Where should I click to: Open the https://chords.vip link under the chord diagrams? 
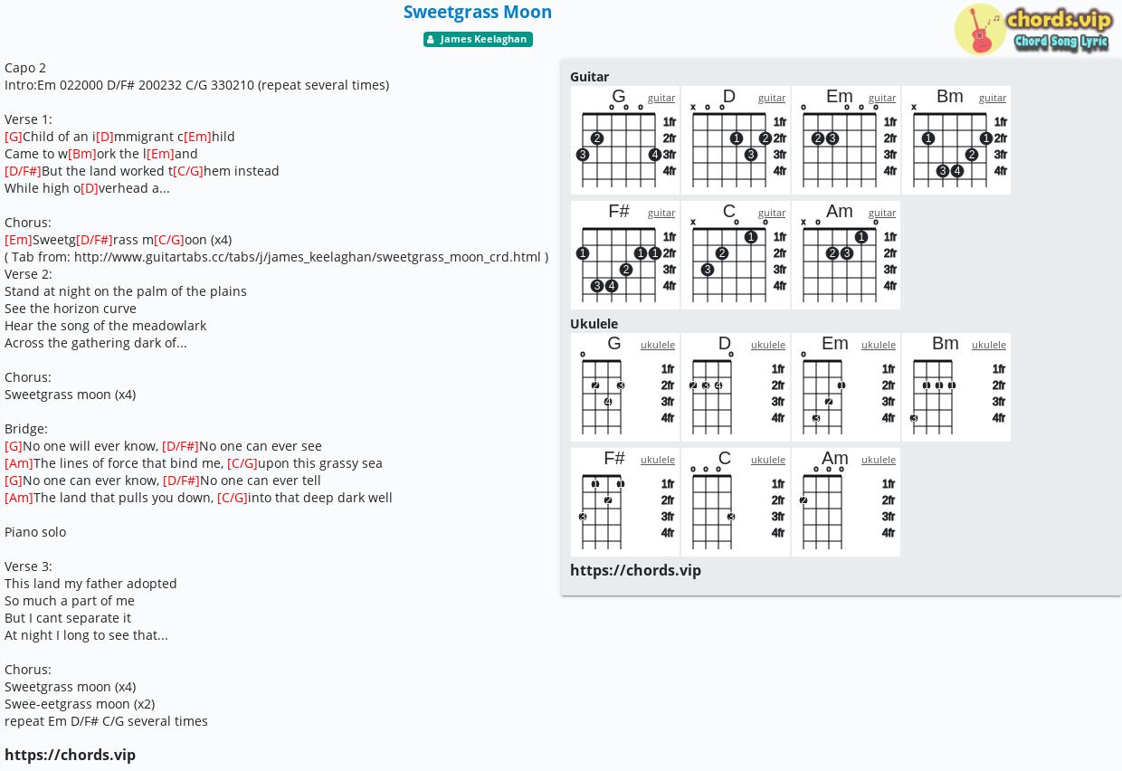coord(635,570)
